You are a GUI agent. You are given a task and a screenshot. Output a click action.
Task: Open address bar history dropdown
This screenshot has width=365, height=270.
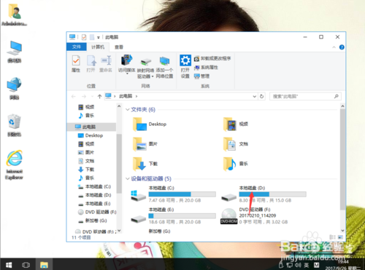coord(255,96)
